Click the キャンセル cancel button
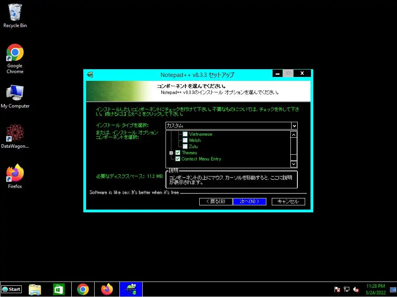Image resolution: width=397 pixels, height=297 pixels. (288, 201)
